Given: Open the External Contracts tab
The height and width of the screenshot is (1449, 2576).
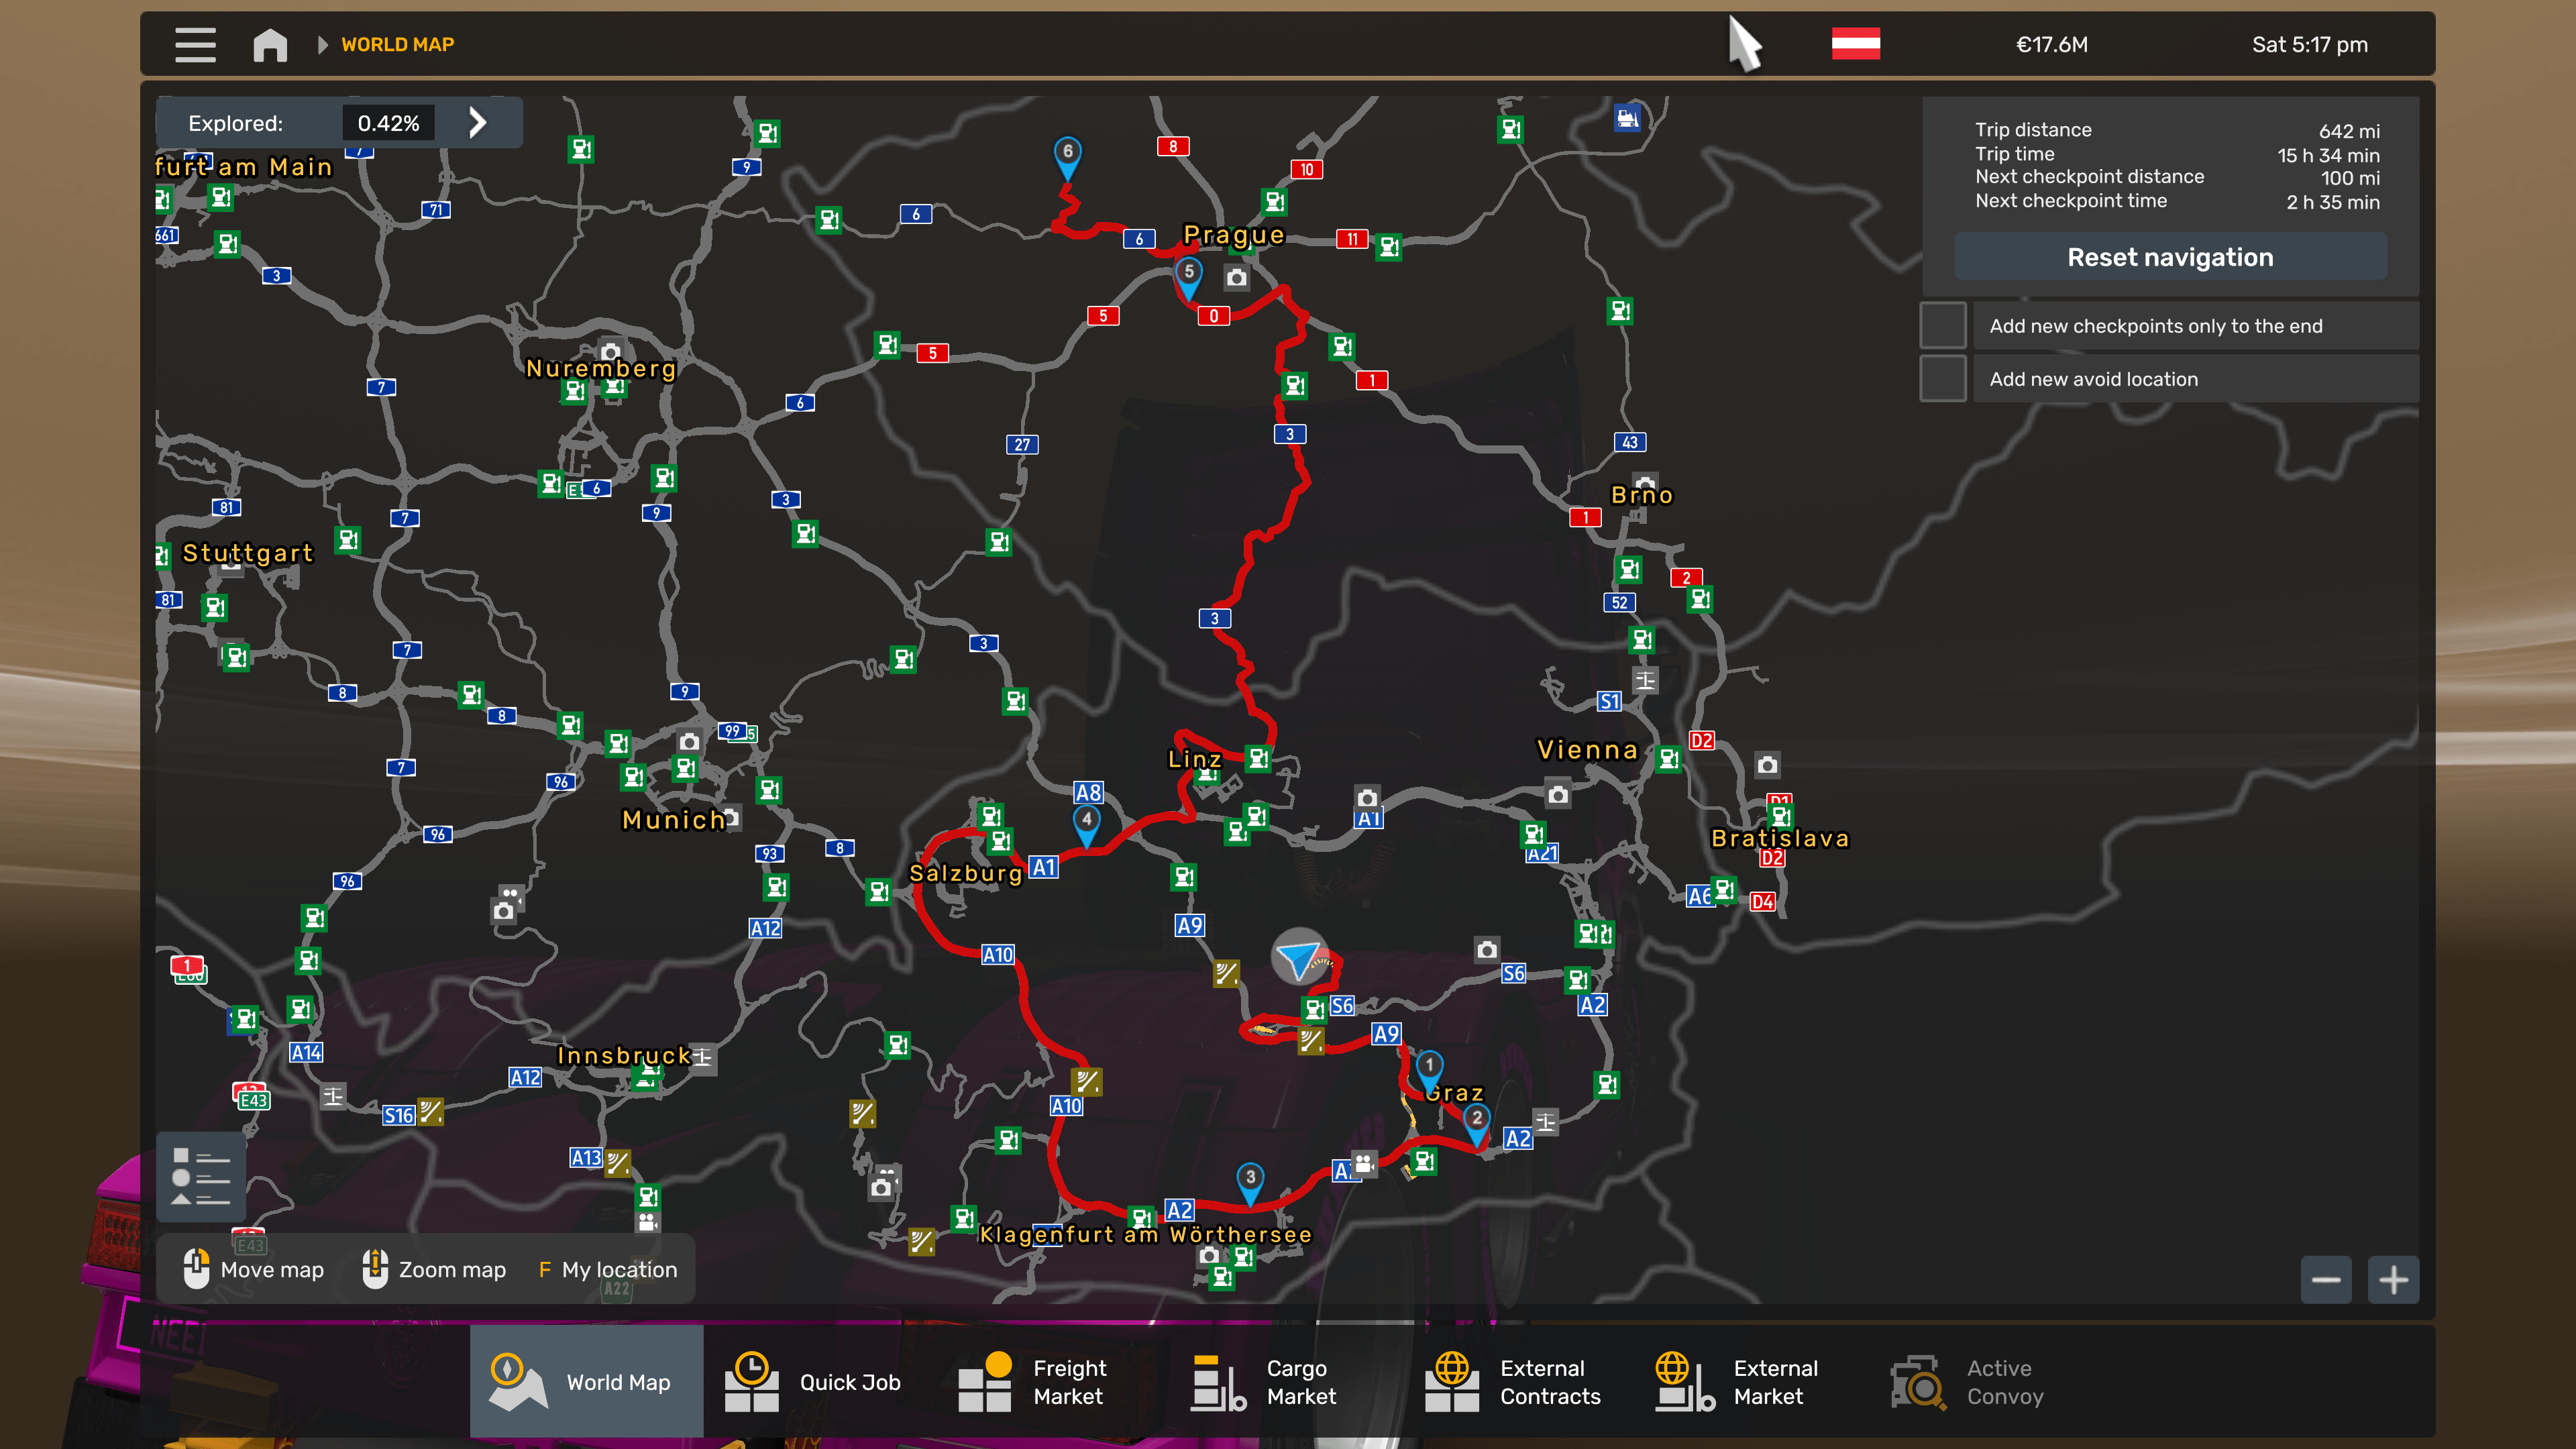Looking at the screenshot, I should coord(1514,1382).
